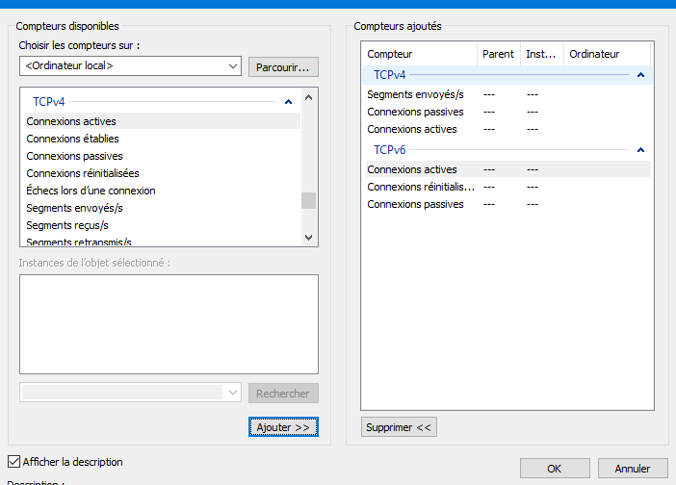Click Ajouter >> to add counter

[283, 426]
